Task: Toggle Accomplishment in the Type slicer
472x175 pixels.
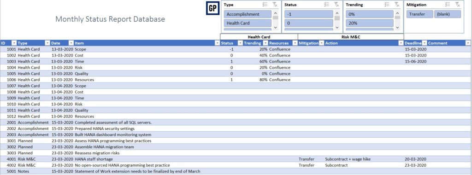Action: [248, 14]
